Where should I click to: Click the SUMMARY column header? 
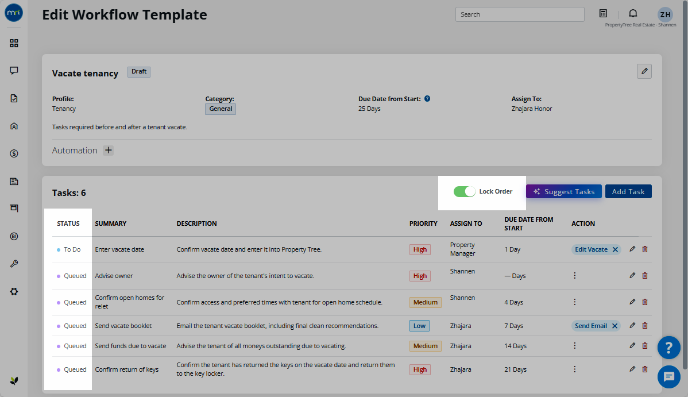[111, 223]
